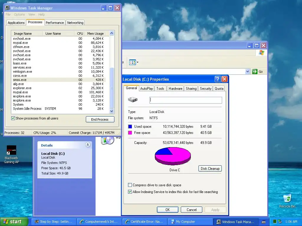Viewport: 302px width, 226px height.
Task: Toggle Show processes from all users
Action: [13, 118]
